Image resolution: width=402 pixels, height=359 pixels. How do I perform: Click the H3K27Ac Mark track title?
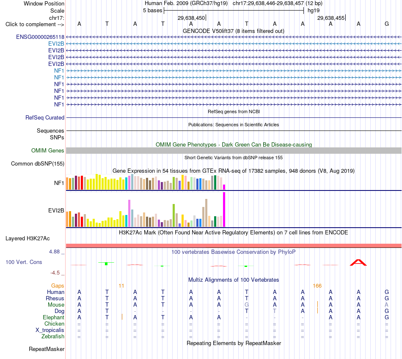(234, 233)
